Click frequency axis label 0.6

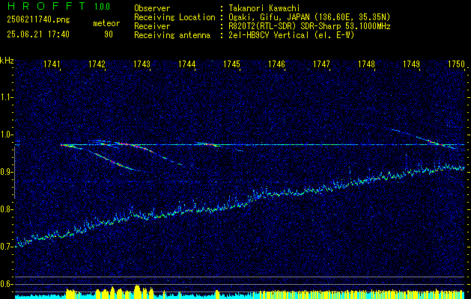point(7,284)
